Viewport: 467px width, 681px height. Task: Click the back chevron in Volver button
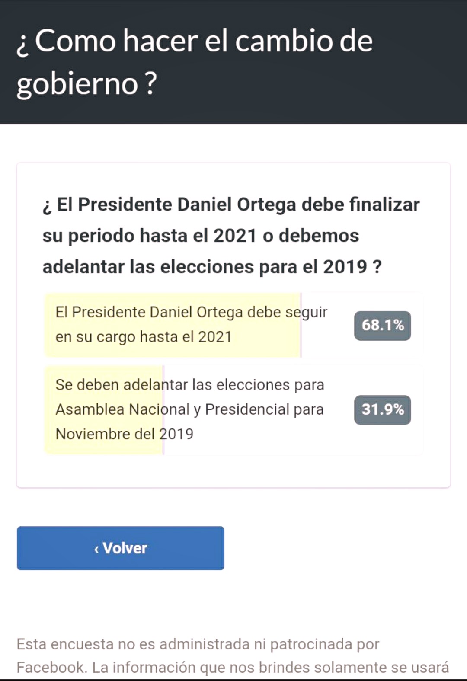coord(96,549)
